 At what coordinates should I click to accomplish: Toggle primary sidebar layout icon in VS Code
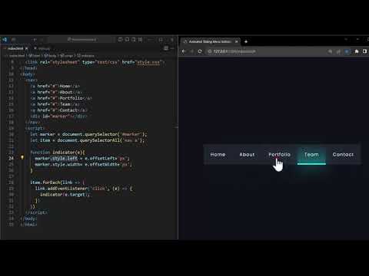click(x=121, y=40)
